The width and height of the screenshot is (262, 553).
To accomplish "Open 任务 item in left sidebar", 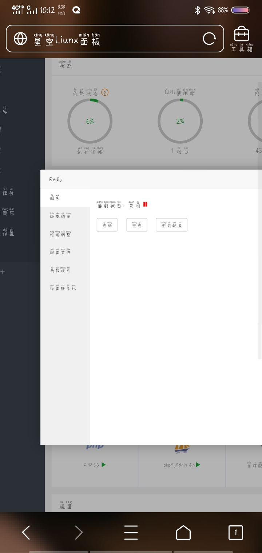I will (8, 192).
